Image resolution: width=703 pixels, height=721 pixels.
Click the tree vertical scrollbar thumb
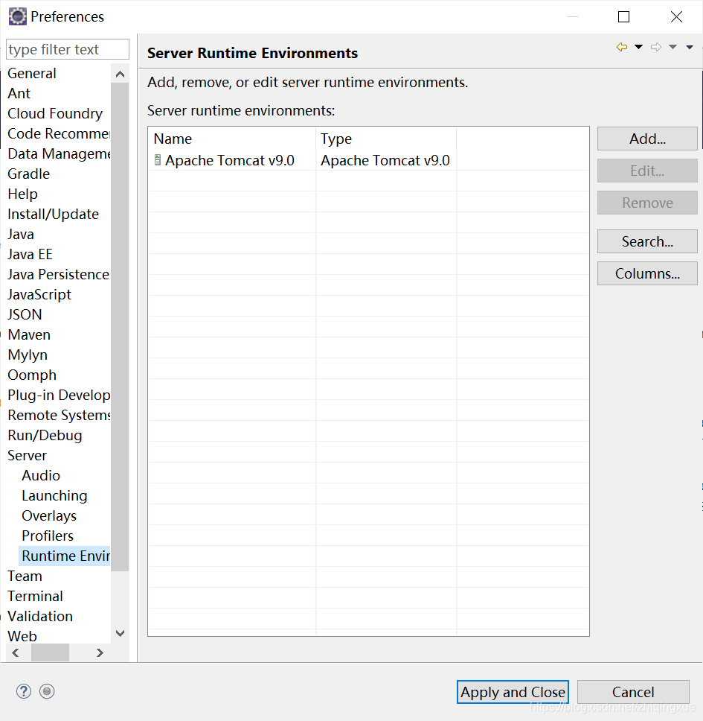121,327
